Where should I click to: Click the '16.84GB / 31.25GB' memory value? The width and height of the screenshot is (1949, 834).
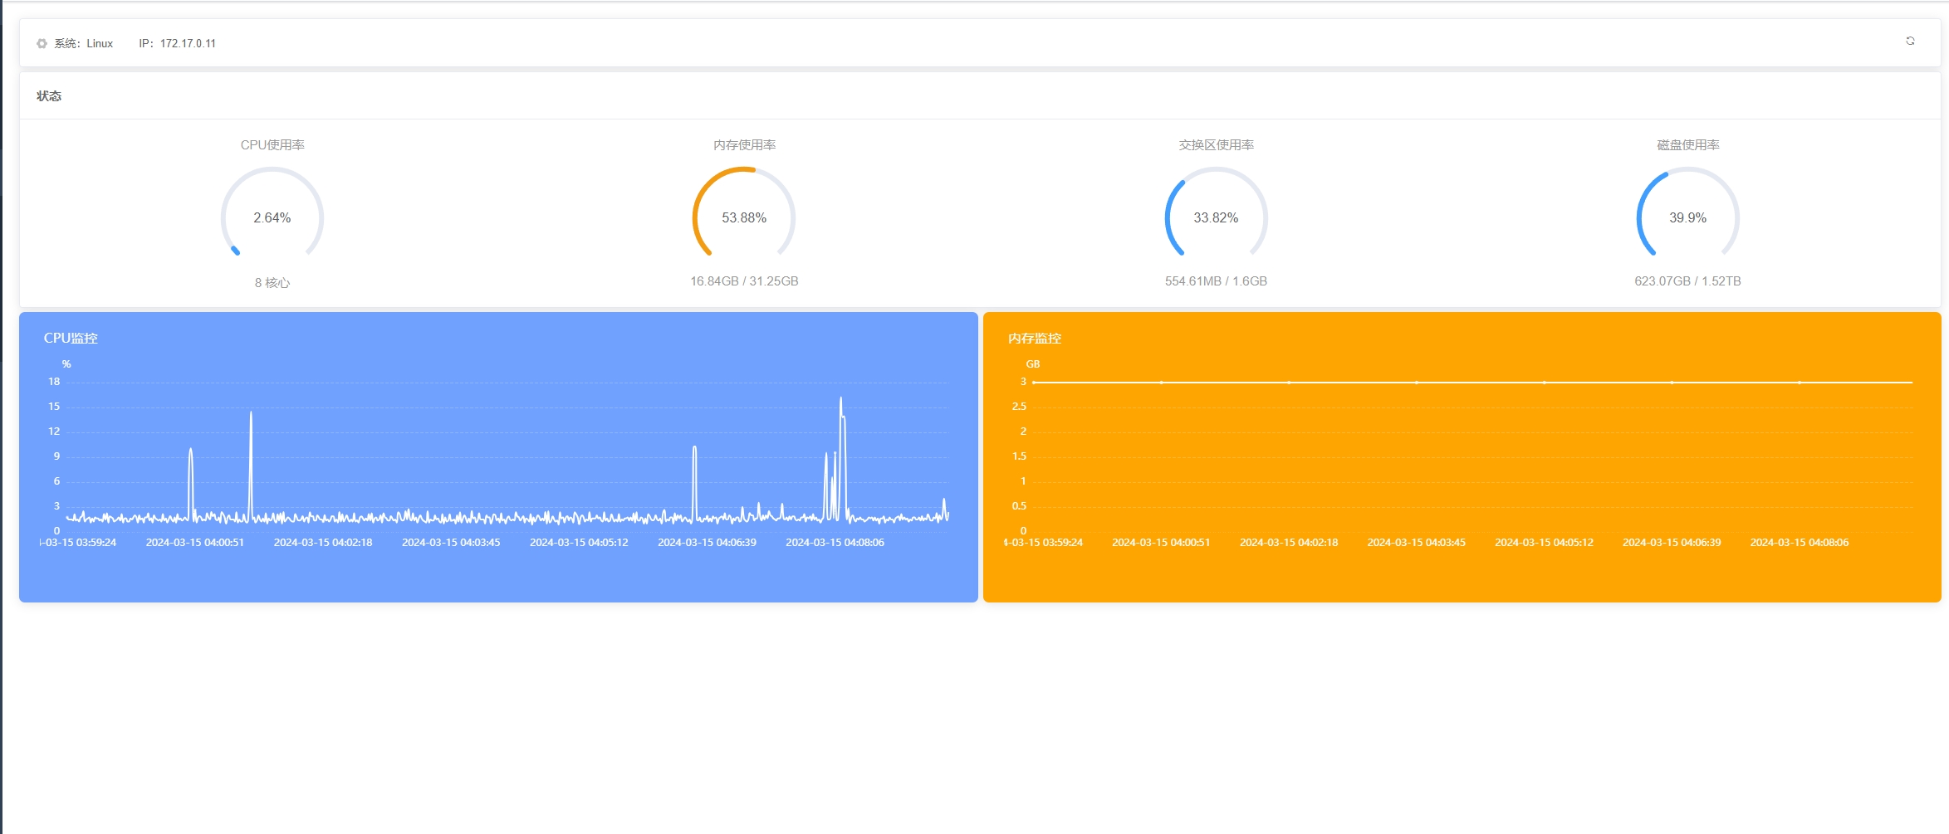pos(744,281)
